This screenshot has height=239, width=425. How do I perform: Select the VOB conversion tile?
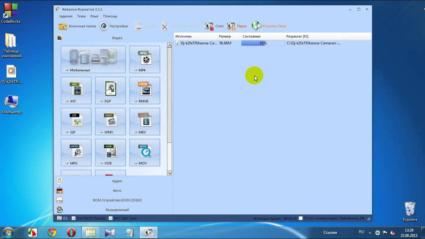[110, 152]
